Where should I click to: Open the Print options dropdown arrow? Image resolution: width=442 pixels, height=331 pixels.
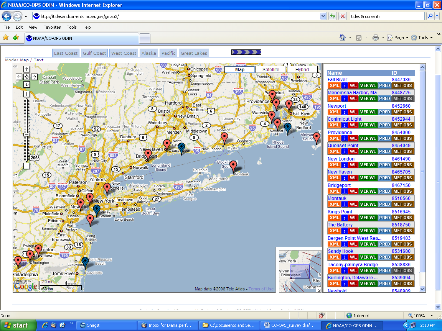[383, 38]
